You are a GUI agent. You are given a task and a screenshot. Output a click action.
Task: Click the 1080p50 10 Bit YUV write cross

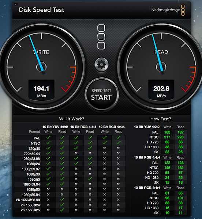(x=48, y=189)
